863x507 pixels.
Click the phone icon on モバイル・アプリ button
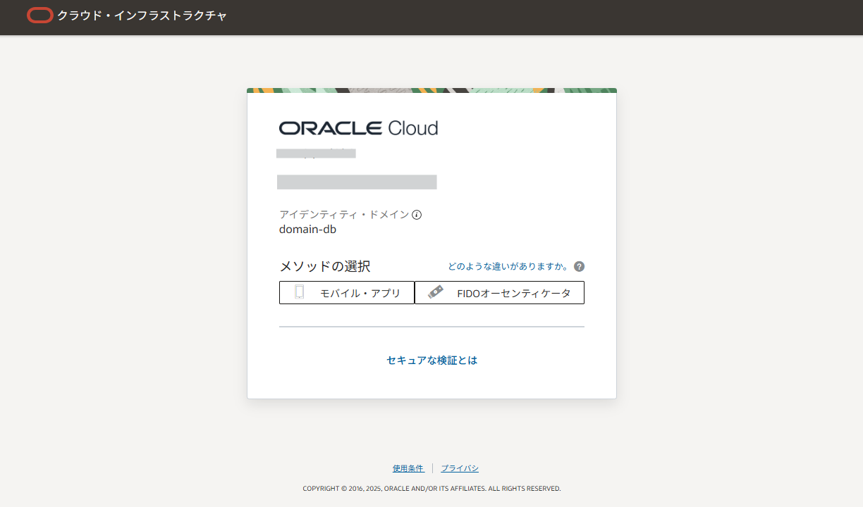click(x=298, y=292)
